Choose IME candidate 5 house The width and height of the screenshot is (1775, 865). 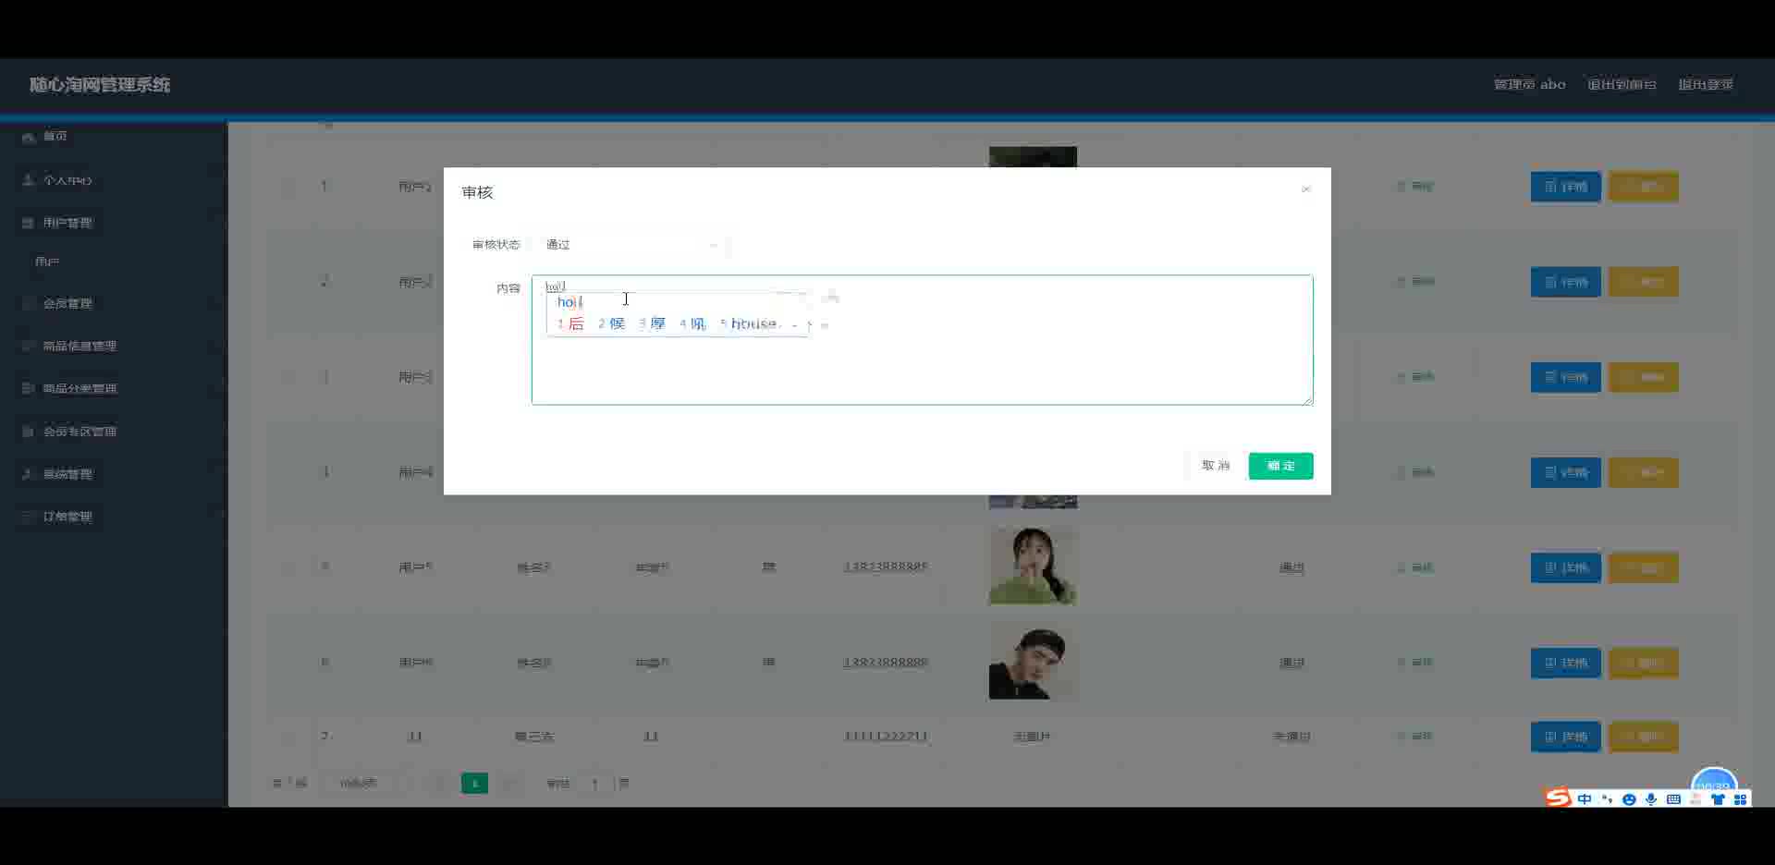(x=749, y=323)
